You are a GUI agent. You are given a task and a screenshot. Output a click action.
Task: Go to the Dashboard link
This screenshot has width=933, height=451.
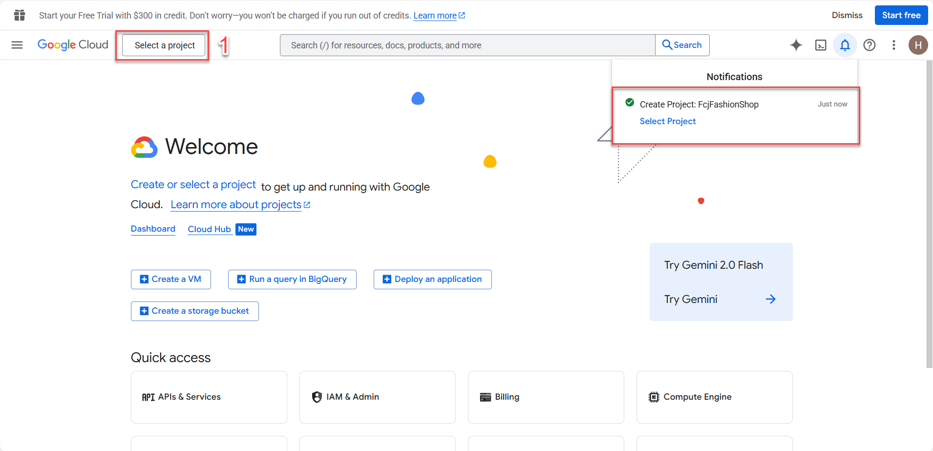[x=153, y=229]
